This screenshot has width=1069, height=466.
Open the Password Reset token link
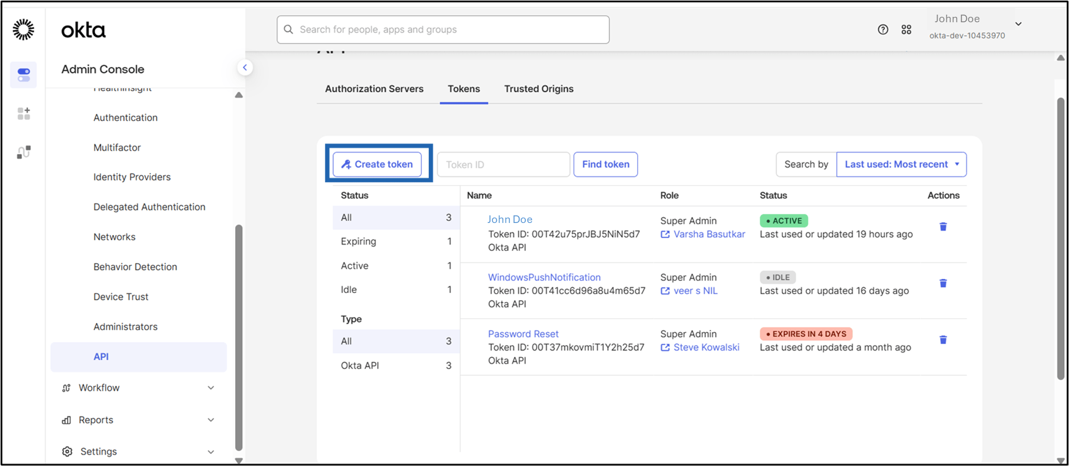pyautogui.click(x=523, y=334)
